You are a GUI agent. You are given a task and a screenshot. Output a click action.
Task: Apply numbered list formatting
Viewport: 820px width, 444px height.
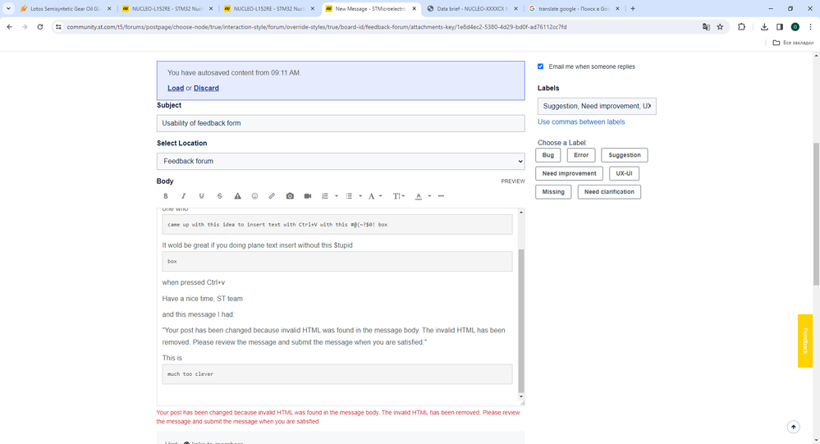tap(325, 196)
